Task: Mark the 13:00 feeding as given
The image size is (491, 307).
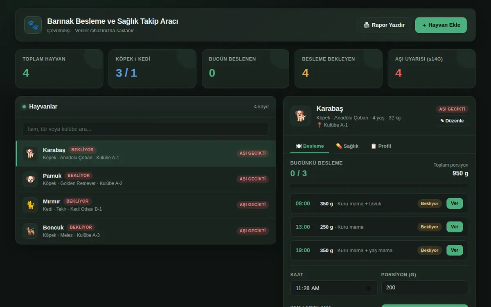Action: click(455, 227)
